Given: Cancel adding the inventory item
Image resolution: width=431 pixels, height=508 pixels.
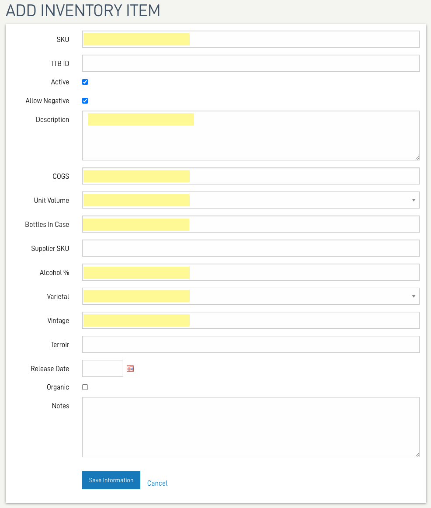Looking at the screenshot, I should [157, 483].
